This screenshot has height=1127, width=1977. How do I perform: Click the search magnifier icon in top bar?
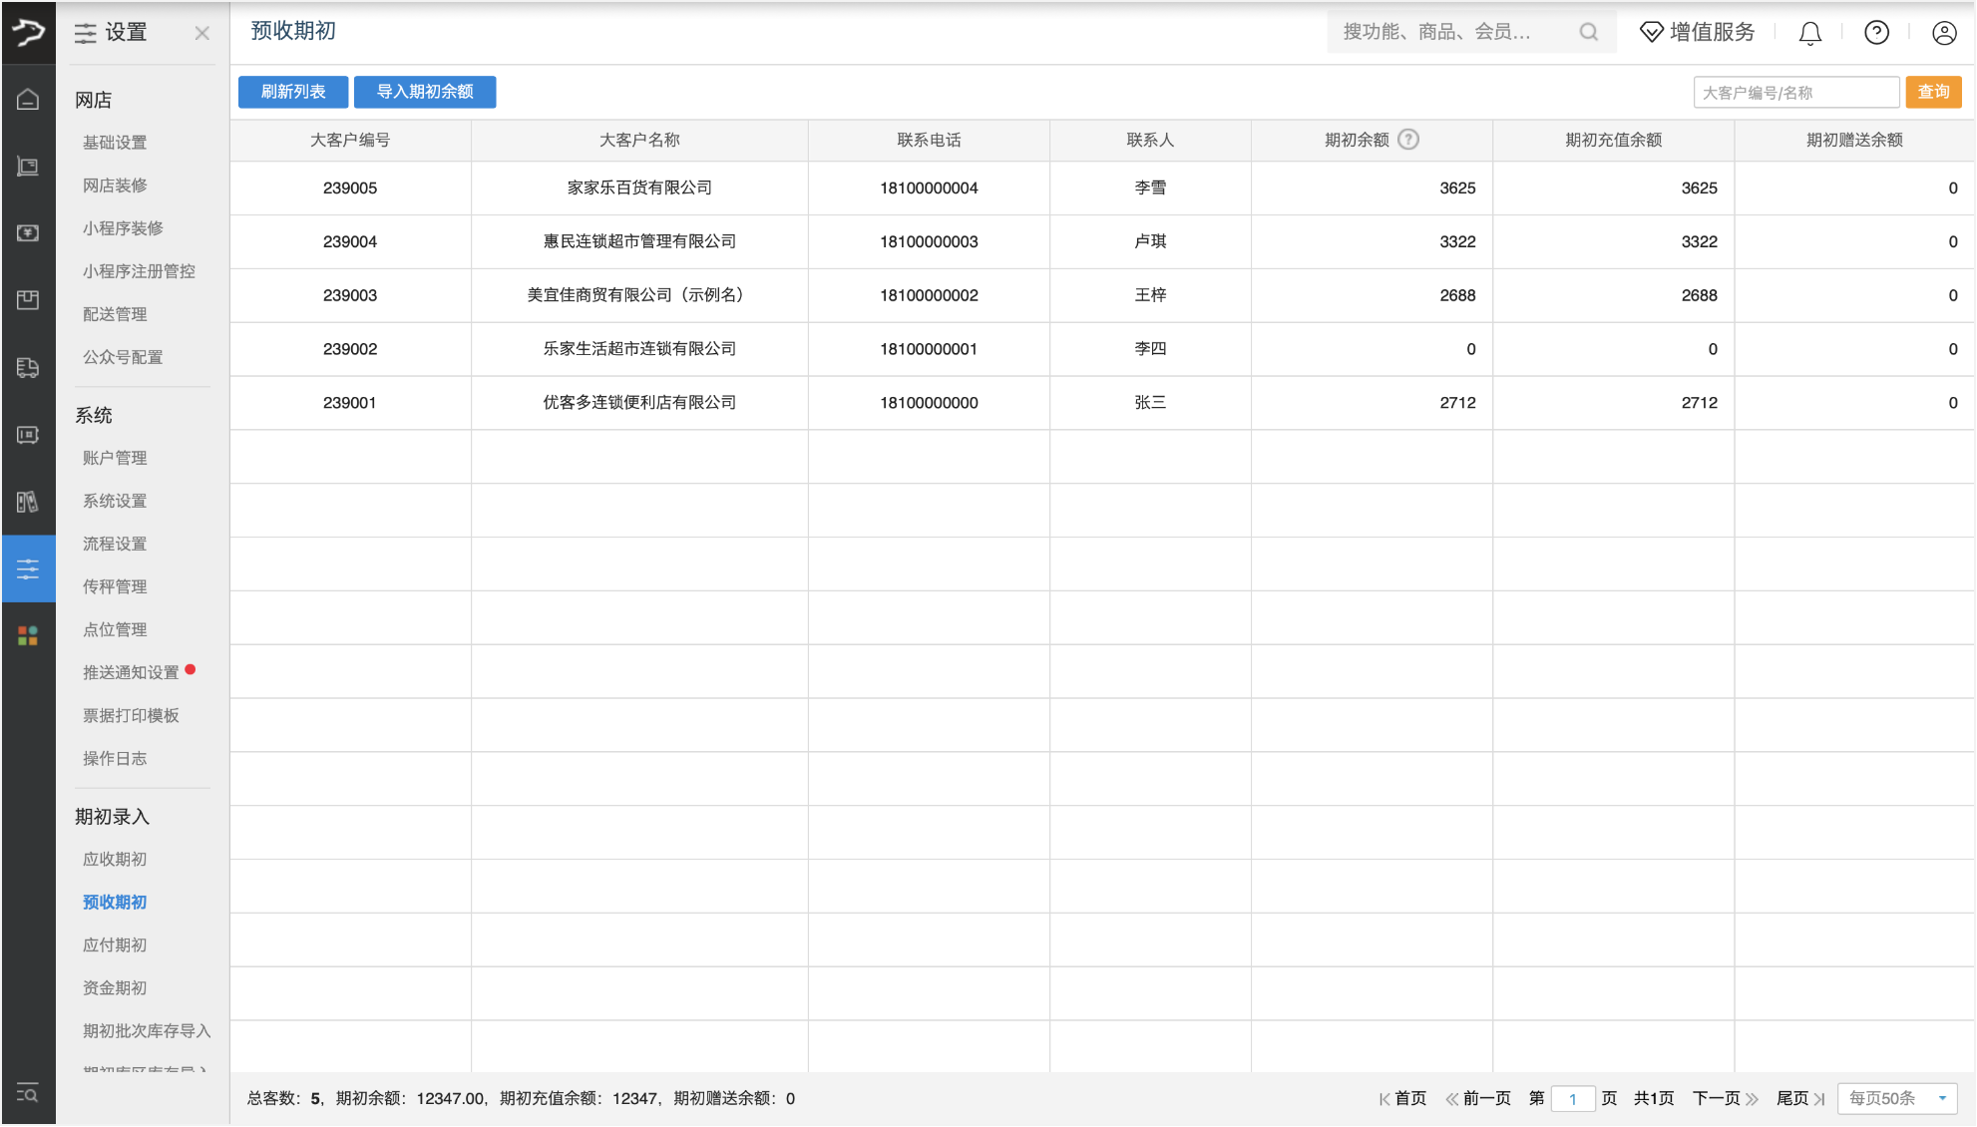[x=1588, y=32]
